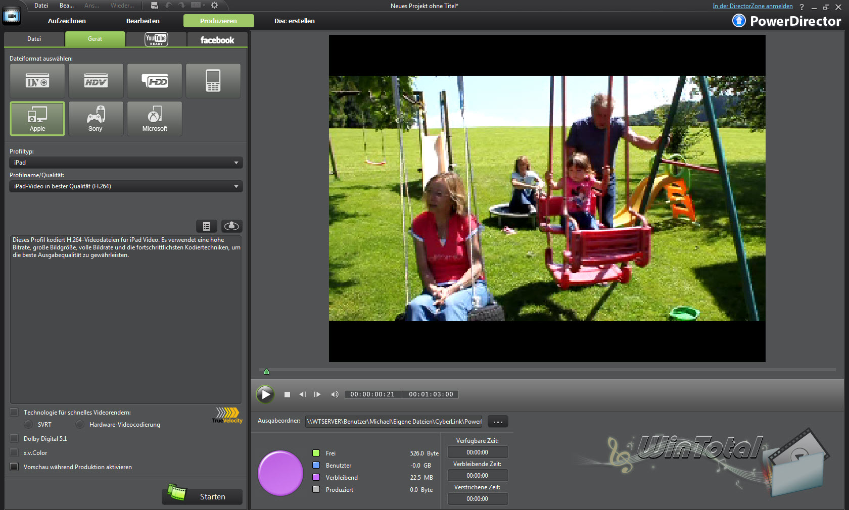
Task: Open the Bearbeiten module tab
Action: [143, 21]
